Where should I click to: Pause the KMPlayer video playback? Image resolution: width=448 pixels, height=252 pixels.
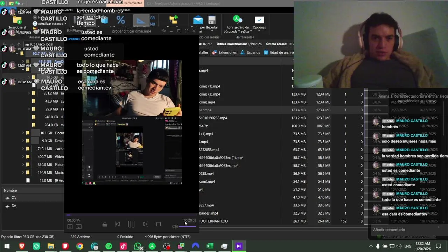coord(131,224)
